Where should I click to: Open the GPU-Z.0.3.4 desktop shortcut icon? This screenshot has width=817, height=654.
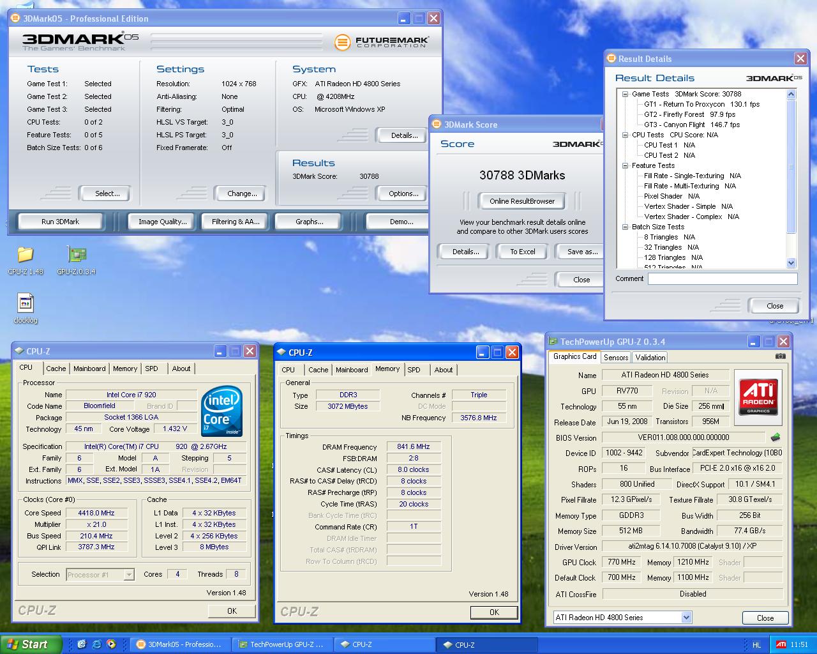[x=77, y=255]
